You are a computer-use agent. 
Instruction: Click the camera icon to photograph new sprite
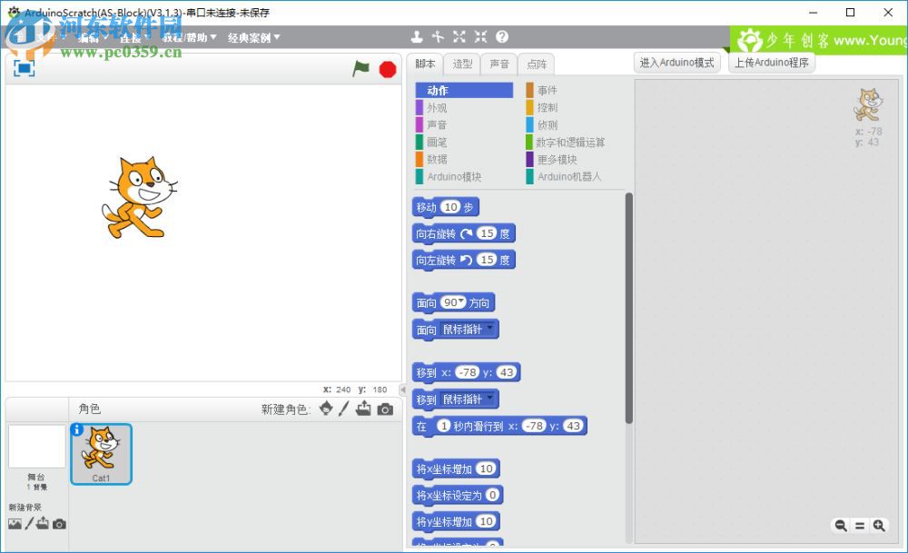(x=385, y=410)
